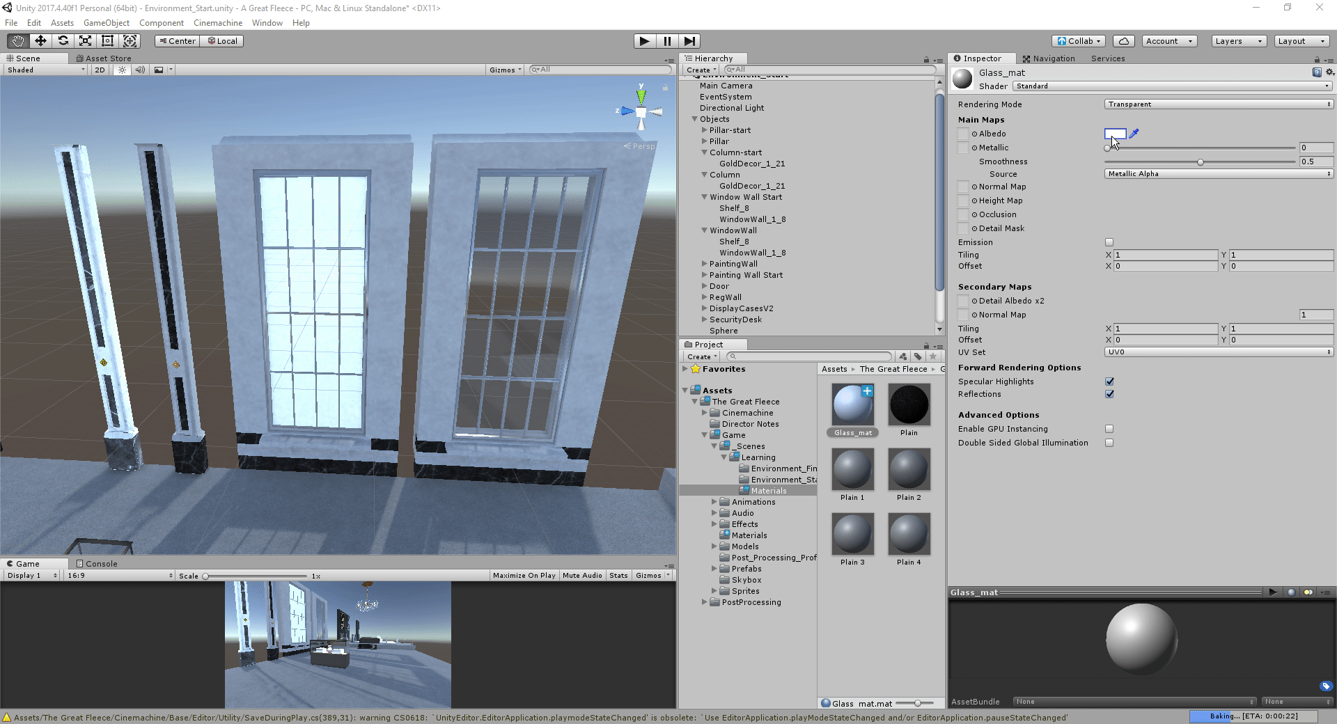
Task: Disable Reflections in Forward Rendering Options
Action: click(x=1109, y=394)
